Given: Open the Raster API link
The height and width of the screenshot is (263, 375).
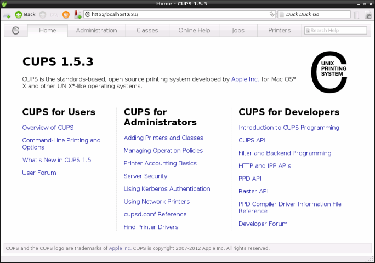Looking at the screenshot, I should point(253,191).
